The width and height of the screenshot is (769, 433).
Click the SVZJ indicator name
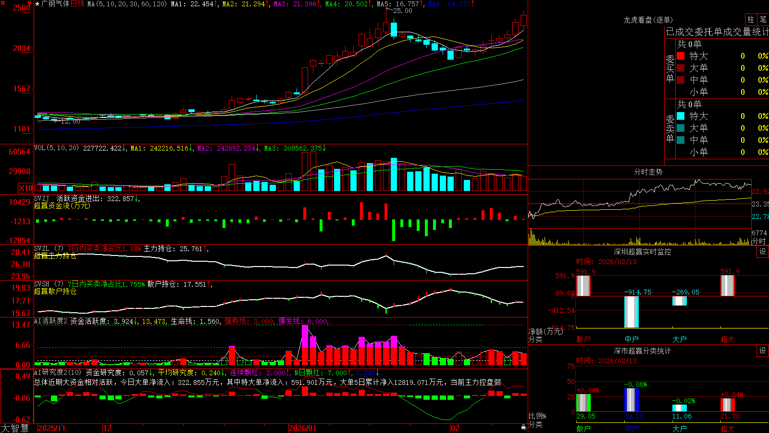point(42,198)
